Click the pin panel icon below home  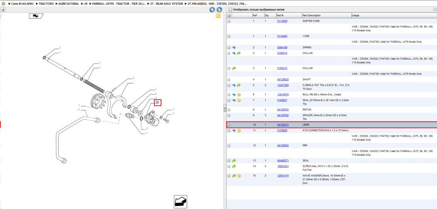click(x=3, y=10)
